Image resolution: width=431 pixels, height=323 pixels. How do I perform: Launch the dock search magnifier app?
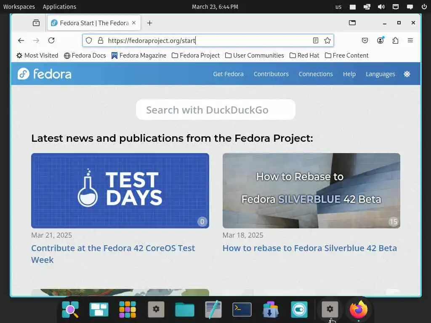coord(70,310)
